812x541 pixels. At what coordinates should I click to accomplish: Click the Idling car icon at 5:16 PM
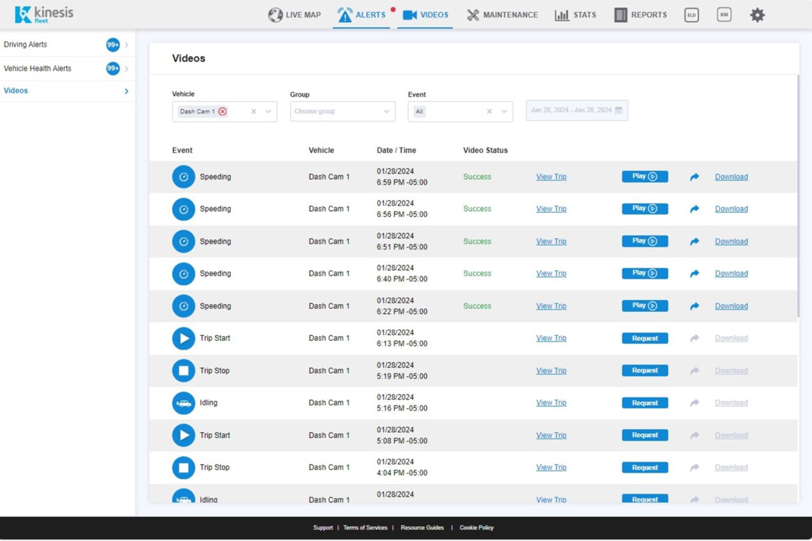click(183, 403)
